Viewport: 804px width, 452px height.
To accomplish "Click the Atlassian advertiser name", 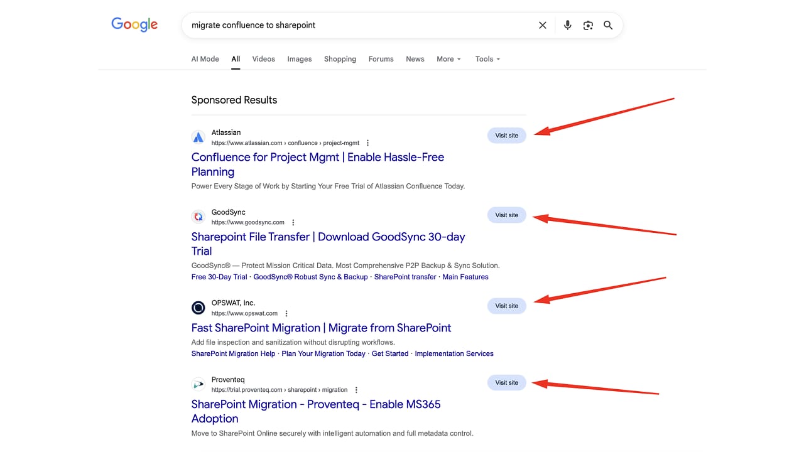I will (226, 132).
